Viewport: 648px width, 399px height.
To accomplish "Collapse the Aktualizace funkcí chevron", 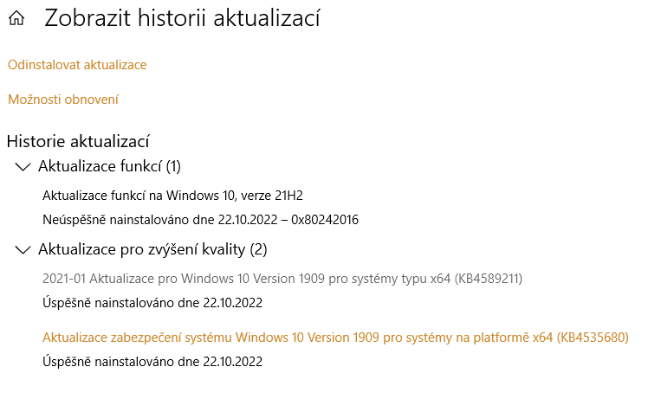I will (23, 166).
